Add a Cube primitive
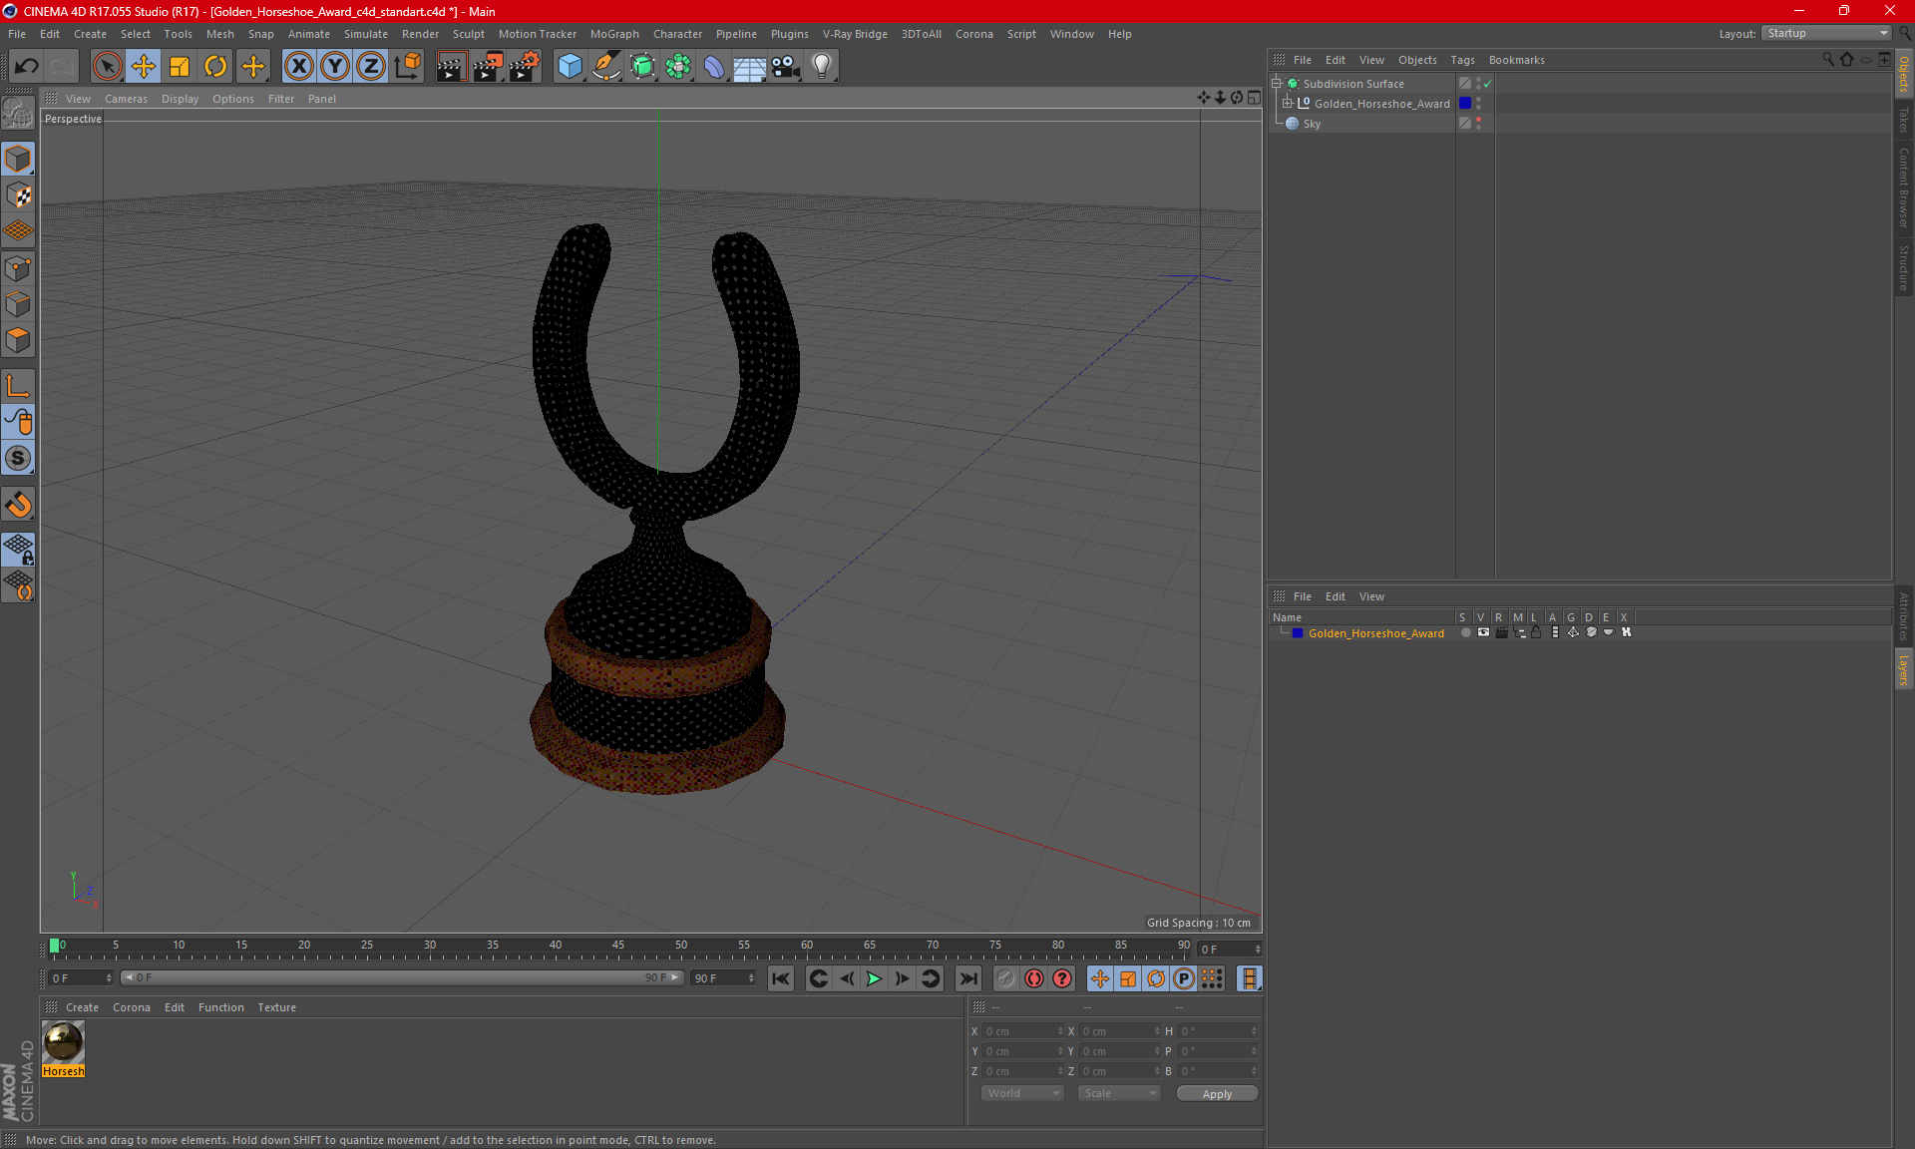This screenshot has height=1149, width=1915. click(570, 67)
